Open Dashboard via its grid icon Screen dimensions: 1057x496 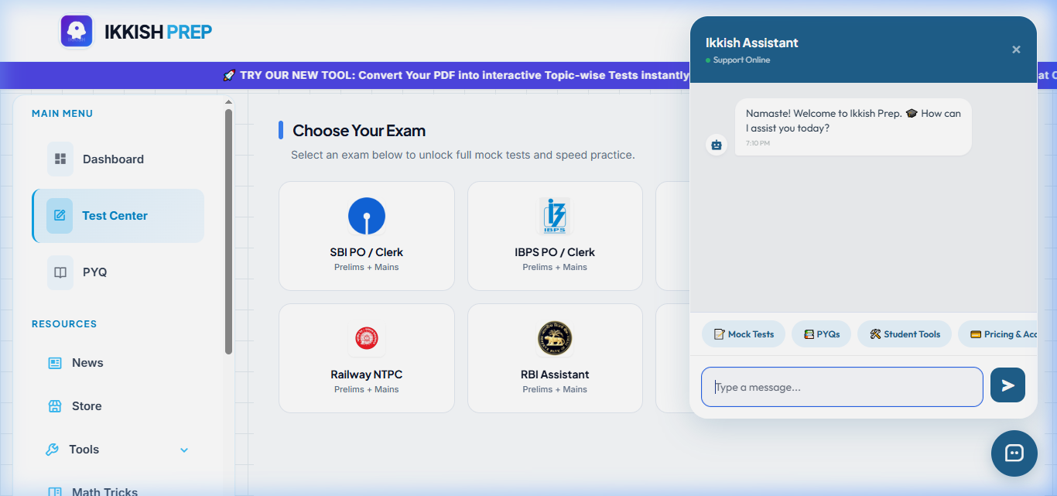coord(60,159)
